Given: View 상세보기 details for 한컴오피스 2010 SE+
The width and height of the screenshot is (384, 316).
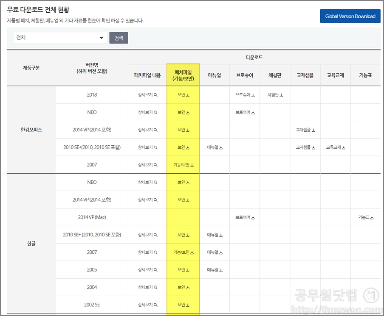Looking at the screenshot, I should (x=147, y=147).
